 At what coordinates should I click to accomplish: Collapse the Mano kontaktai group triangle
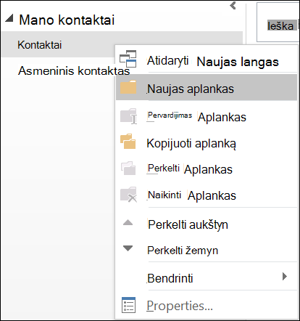9,18
